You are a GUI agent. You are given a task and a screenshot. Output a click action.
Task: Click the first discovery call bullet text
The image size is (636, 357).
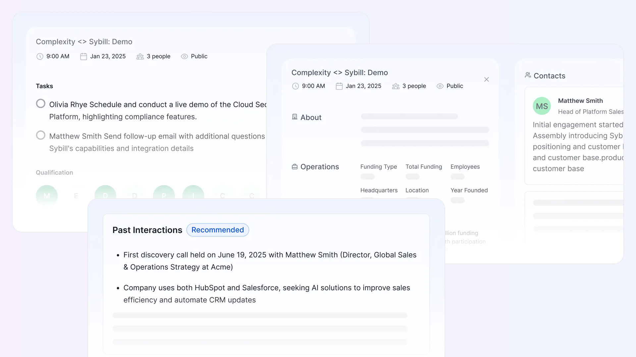pos(270,261)
